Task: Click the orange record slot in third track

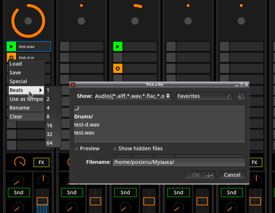Action: tap(118, 68)
